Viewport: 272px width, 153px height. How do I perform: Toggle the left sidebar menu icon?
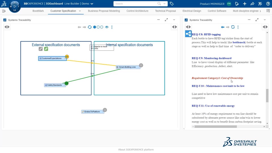point(4,11)
